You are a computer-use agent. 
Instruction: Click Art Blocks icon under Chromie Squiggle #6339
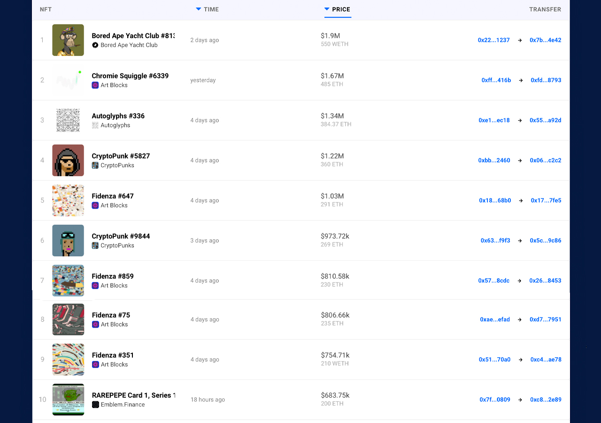[x=95, y=85]
